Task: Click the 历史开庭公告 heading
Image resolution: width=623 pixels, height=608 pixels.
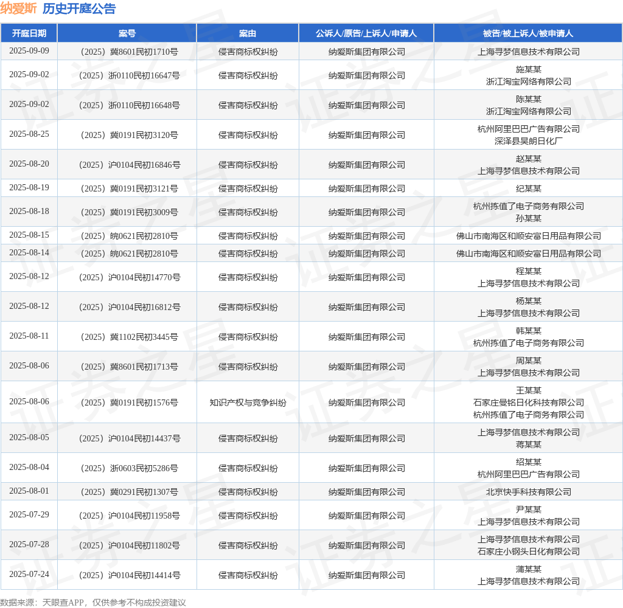Action: pos(79,9)
